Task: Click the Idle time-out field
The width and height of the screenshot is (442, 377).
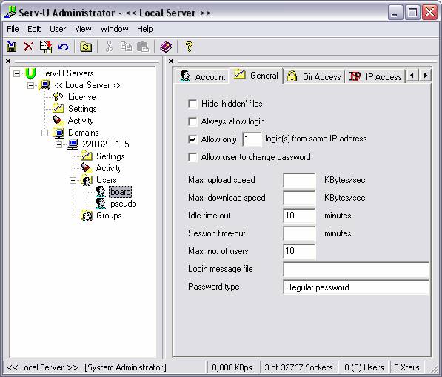Action: pos(299,216)
